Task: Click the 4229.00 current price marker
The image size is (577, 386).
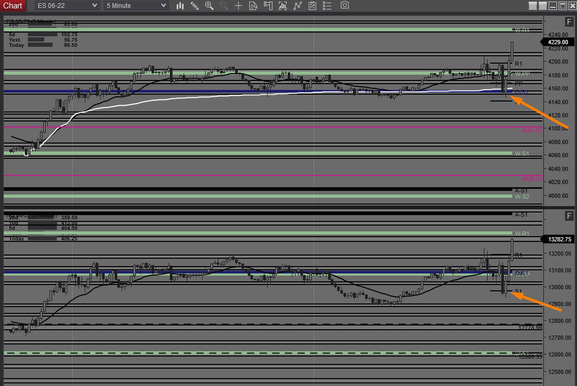Action: [x=557, y=42]
